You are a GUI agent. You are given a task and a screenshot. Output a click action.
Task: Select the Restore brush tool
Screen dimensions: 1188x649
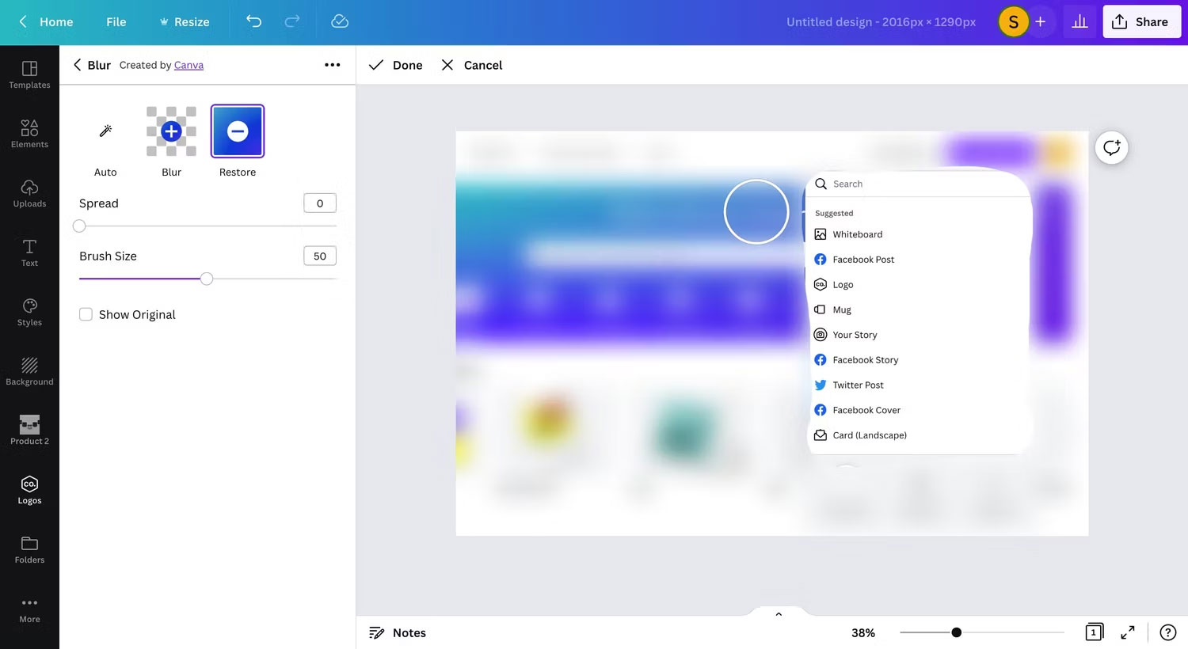tap(237, 131)
